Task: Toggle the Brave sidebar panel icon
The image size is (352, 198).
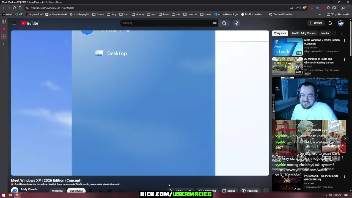Action: pyautogui.click(x=4, y=22)
